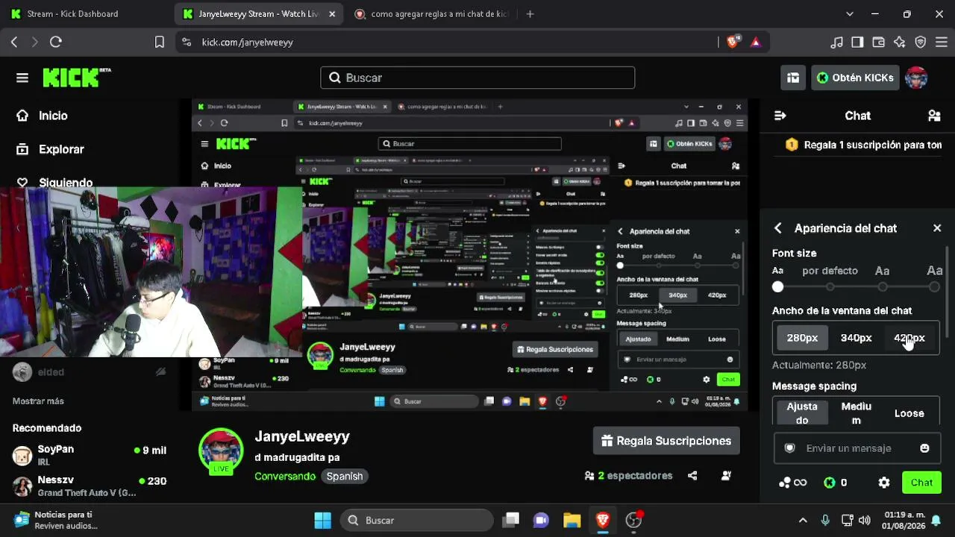This screenshot has height=537, width=955.
Task: Click the Kicks balance icon showing 0
Action: coord(835,483)
